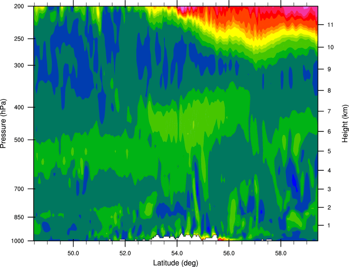Click the 11 km height label
The image size is (349, 267).
(x=331, y=25)
